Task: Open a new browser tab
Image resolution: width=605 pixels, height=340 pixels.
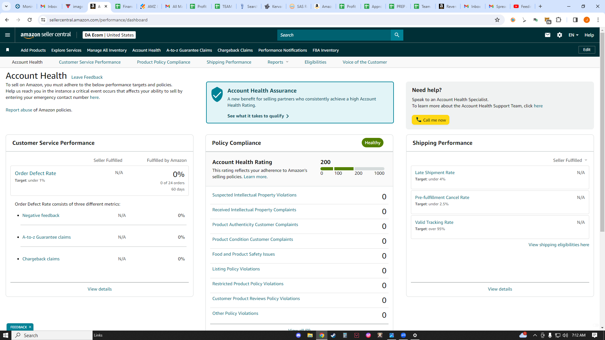Action: coord(540,6)
